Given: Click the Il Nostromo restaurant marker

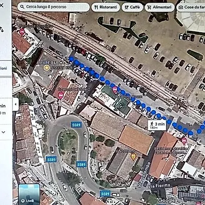Looking at the screenshot, I should (133, 157).
